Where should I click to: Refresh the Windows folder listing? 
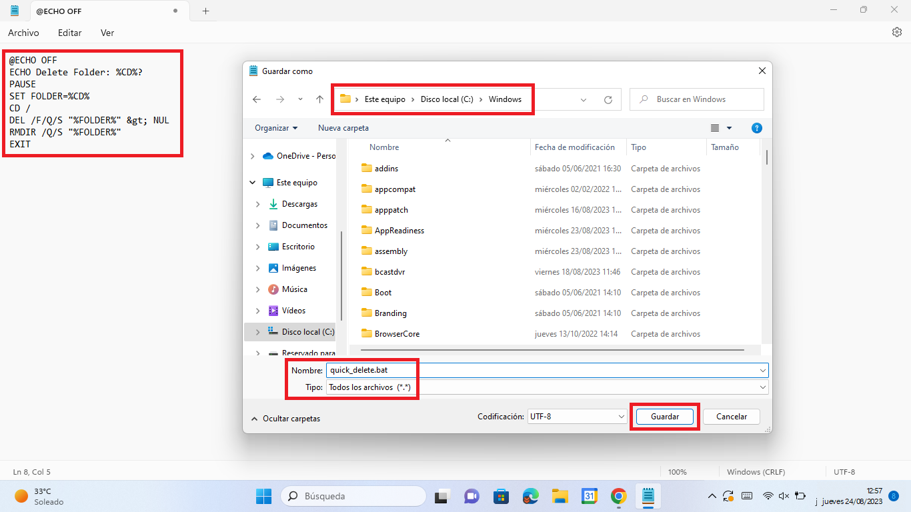point(608,99)
